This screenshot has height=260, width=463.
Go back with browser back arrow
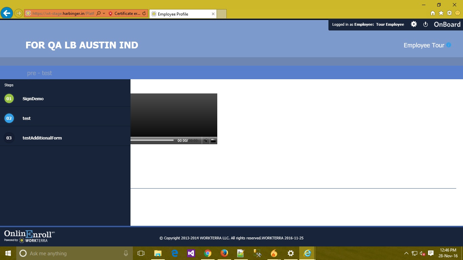(6, 14)
